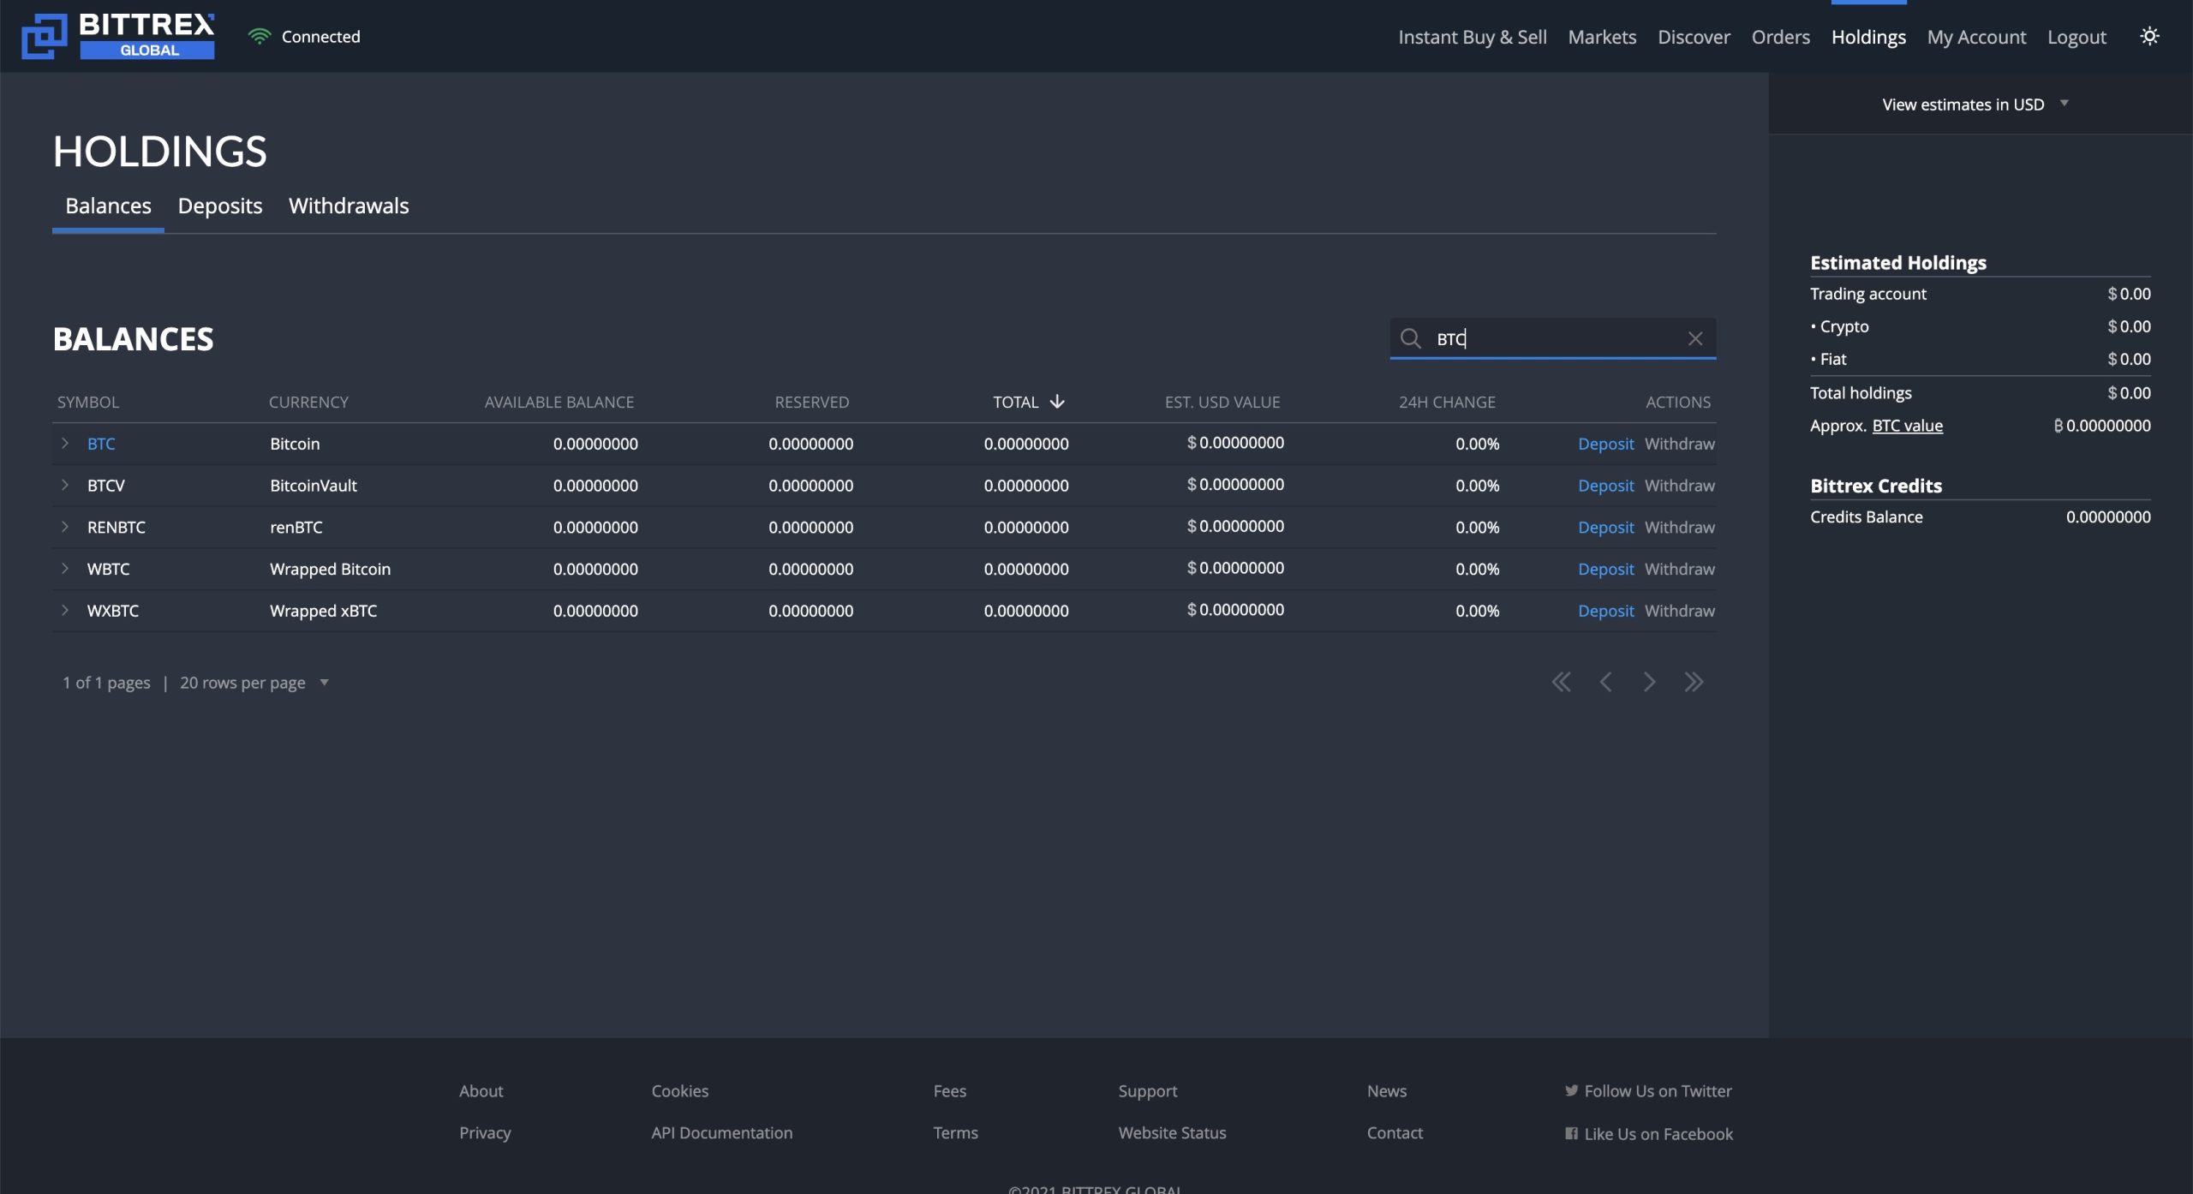This screenshot has width=2193, height=1194.
Task: Jump to first page with double chevron
Action: 1563,682
